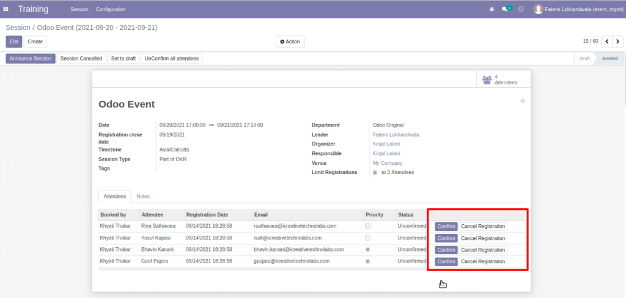Click email isufi@icreativetechnolabs.com
Screen dimensions: 626x298
287,238
